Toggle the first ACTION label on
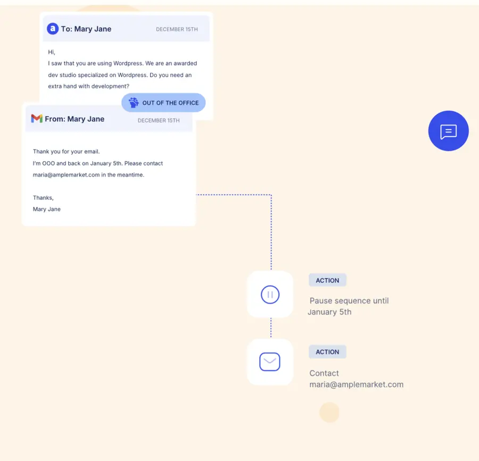Image resolution: width=479 pixels, height=461 pixels. pos(327,280)
